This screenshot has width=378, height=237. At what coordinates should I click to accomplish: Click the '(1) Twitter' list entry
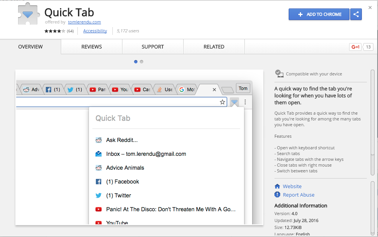[x=119, y=195]
